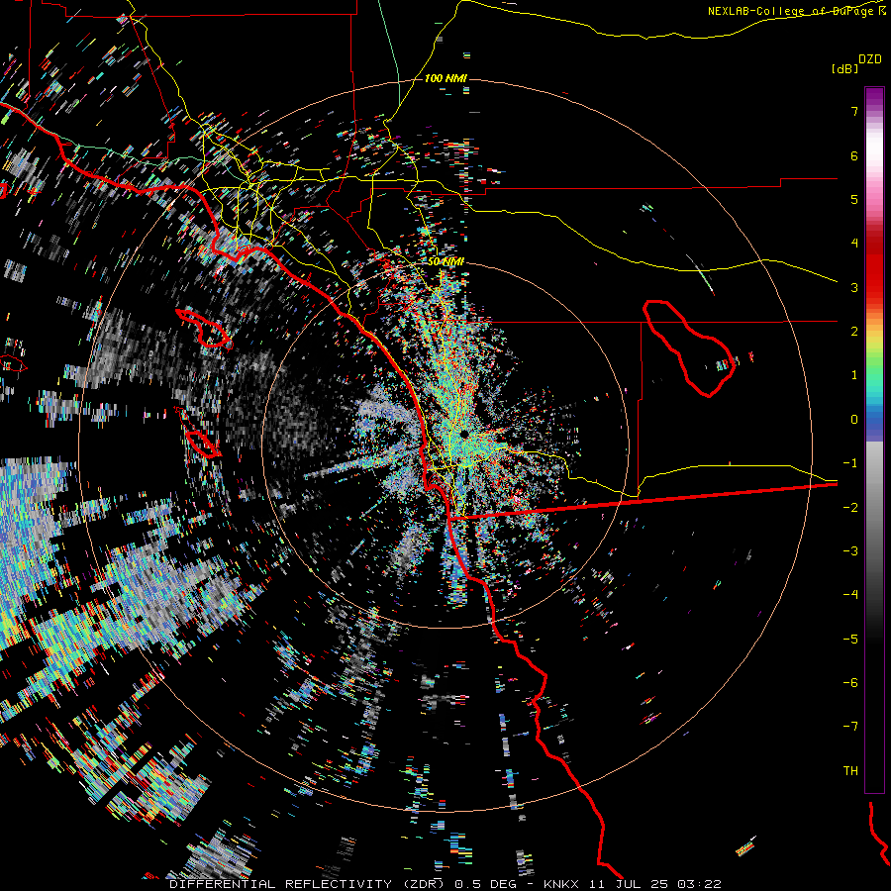This screenshot has width=891, height=891.
Task: Click the "03:22" time stamp
Action: pos(698,884)
